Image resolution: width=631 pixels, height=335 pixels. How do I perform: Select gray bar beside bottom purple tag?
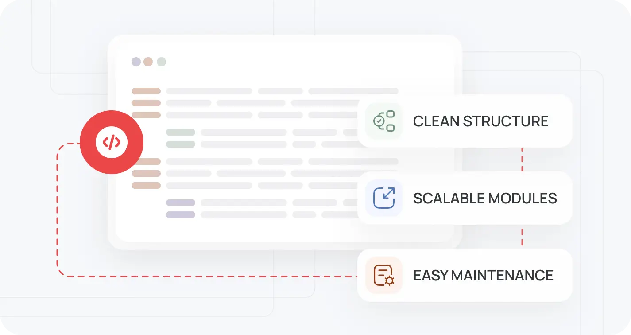coord(244,215)
